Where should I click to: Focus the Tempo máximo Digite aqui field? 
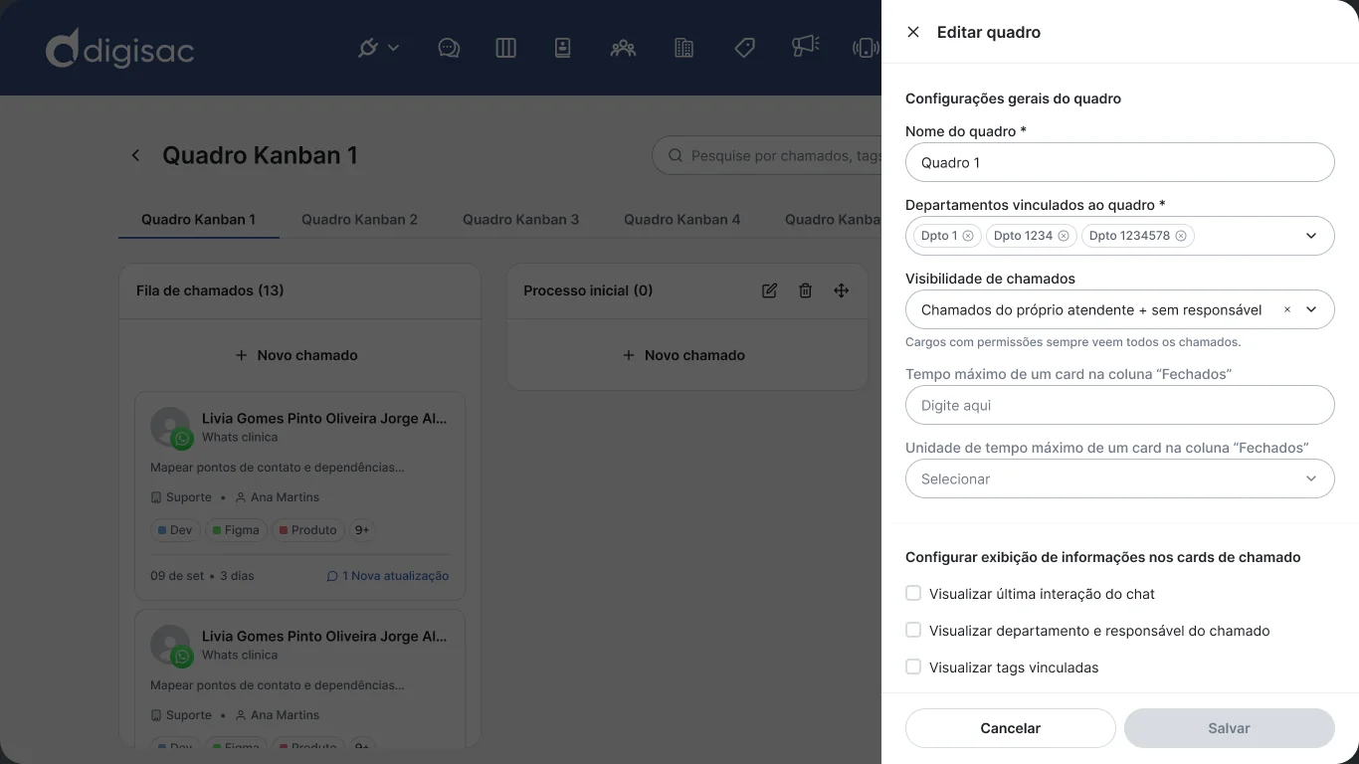click(x=1120, y=405)
